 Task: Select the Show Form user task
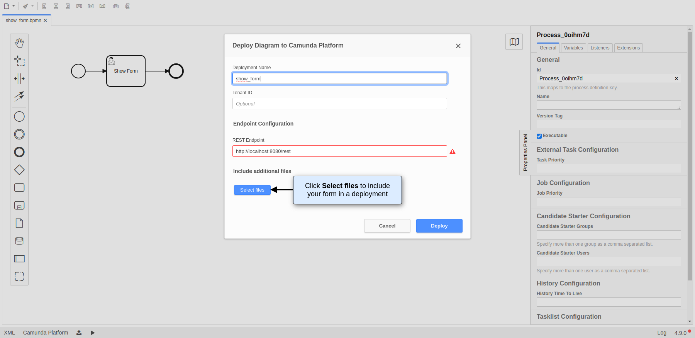click(126, 71)
